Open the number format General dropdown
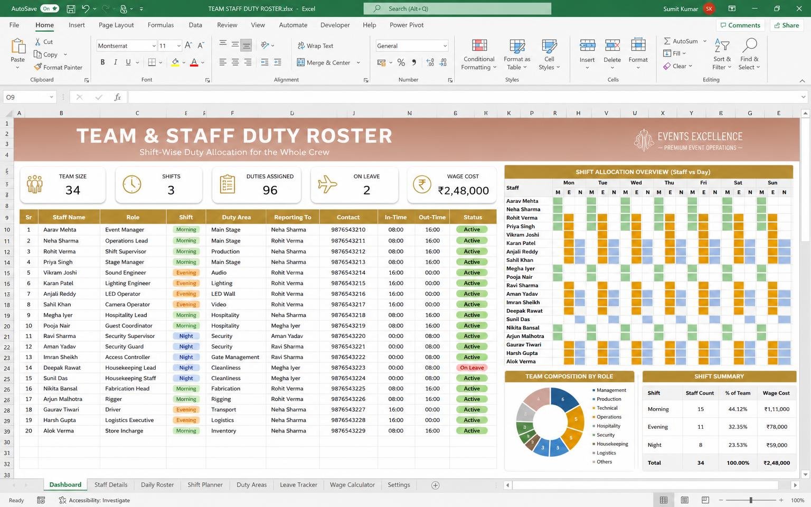Viewport: 811px width, 507px height. tap(445, 46)
